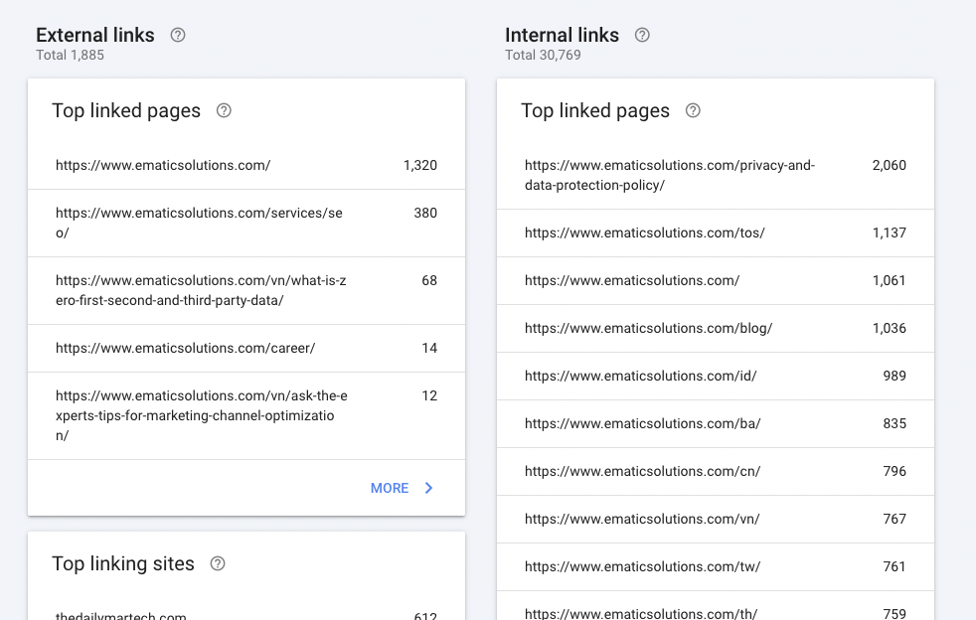Screen dimensions: 976x620
Task: Open the internal homepage row with 1,061 links
Action: click(715, 281)
